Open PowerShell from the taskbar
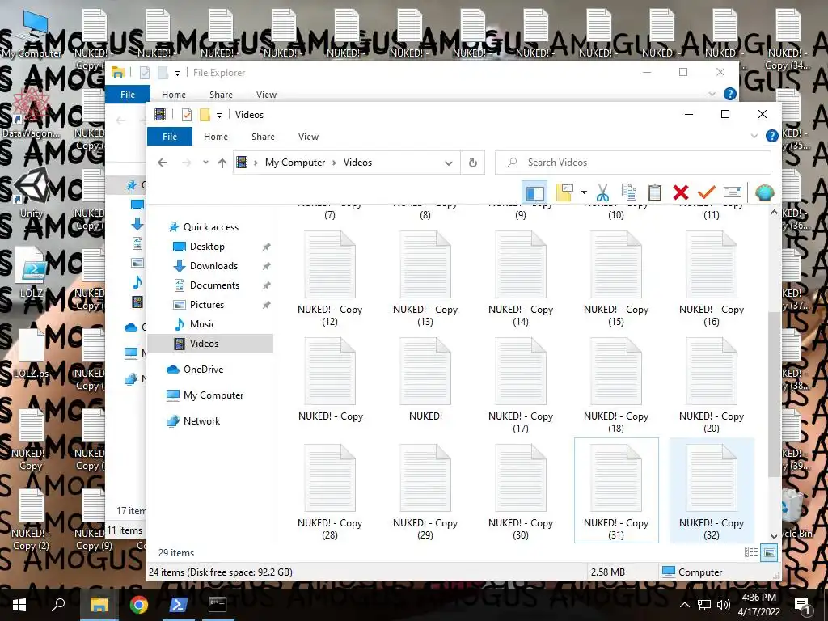The image size is (828, 621). 178,605
